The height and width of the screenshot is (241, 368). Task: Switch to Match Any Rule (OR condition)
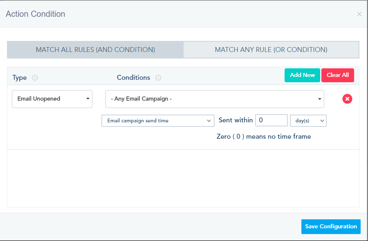point(271,50)
